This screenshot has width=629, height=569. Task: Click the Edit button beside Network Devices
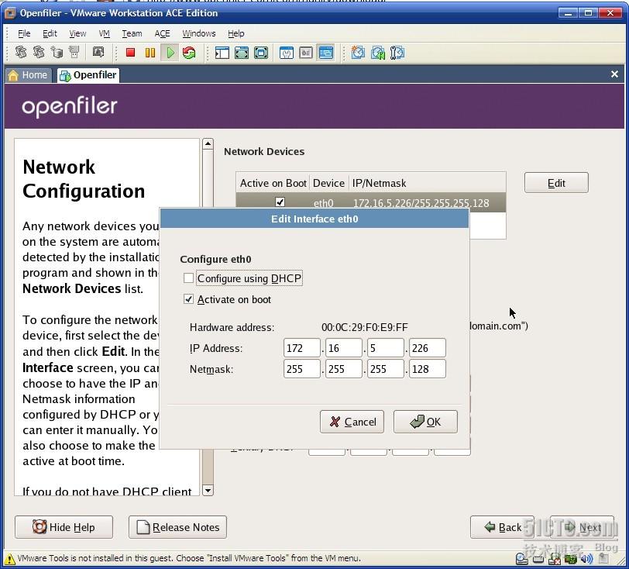pyautogui.click(x=556, y=183)
